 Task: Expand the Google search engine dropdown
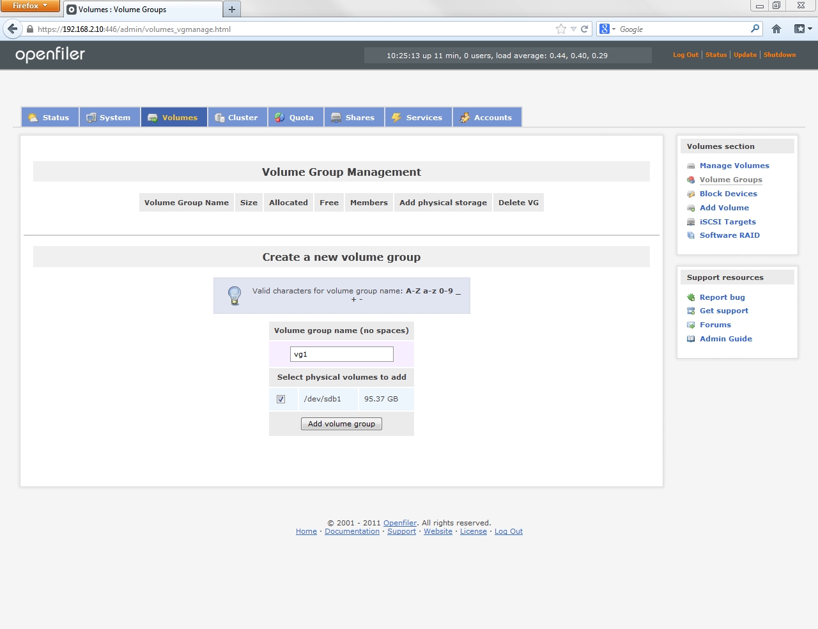coord(607,29)
